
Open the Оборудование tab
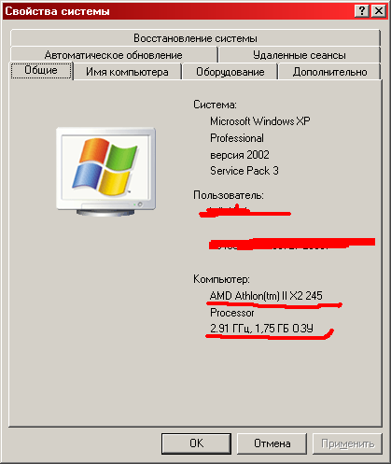point(230,72)
